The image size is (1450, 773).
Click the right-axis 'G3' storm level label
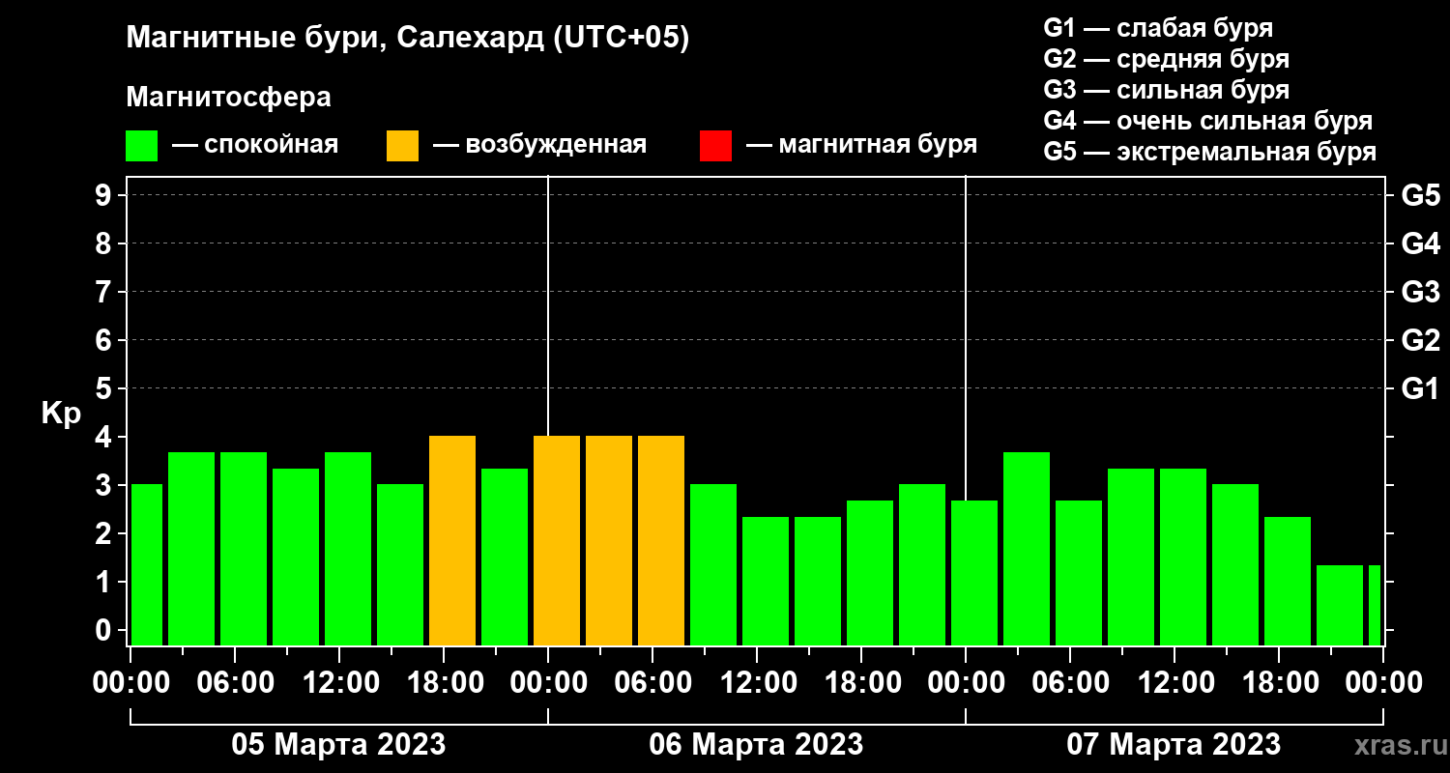pyautogui.click(x=1420, y=292)
